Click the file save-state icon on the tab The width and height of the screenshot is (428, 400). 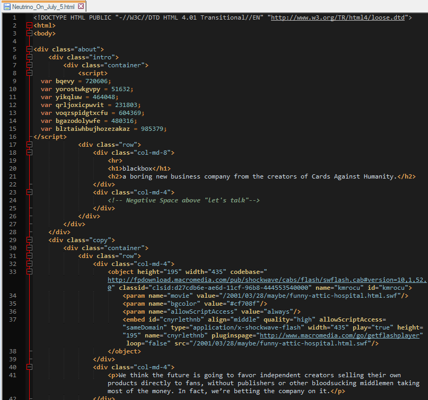coord(7,7)
